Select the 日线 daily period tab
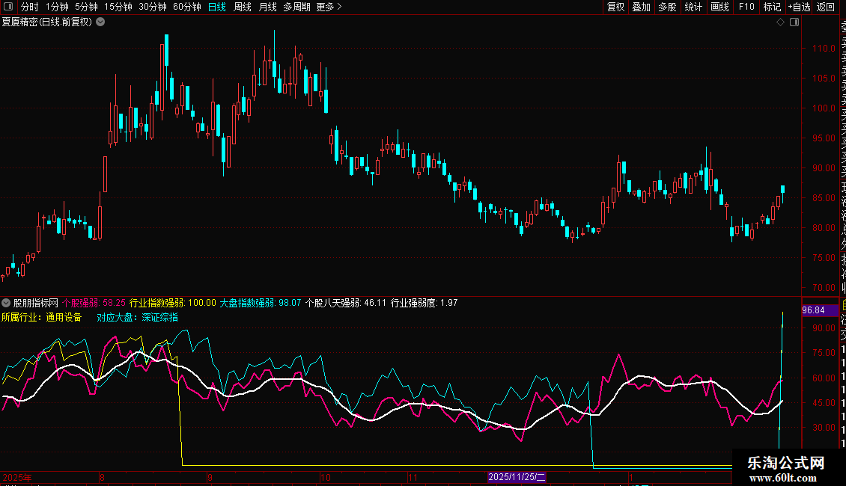 (x=217, y=7)
